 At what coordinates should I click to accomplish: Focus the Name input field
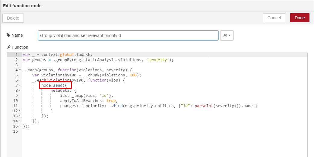tap(128, 35)
